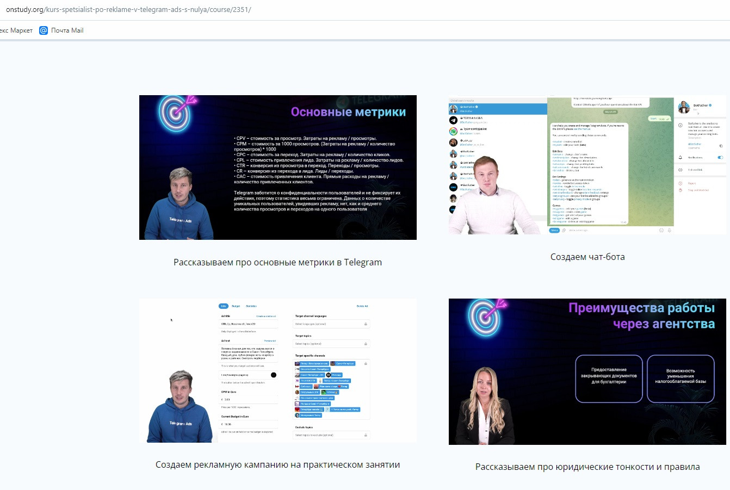Click the BotFather avatar in the profile panel
This screenshot has height=490, width=730.
684,107
